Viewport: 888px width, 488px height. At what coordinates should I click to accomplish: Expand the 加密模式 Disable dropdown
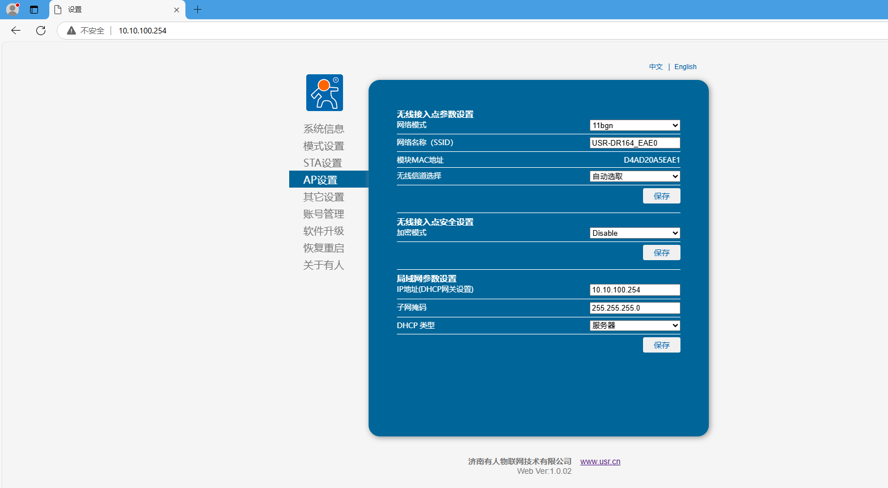coord(635,233)
